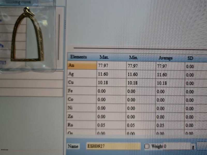This screenshot has width=207, height=155.
Task: Select the Zn element row
Action: click(82, 117)
